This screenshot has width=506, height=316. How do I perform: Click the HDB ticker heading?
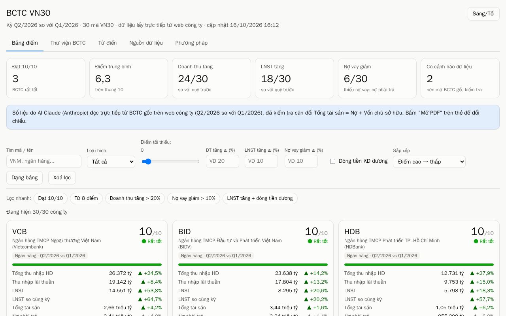(352, 232)
